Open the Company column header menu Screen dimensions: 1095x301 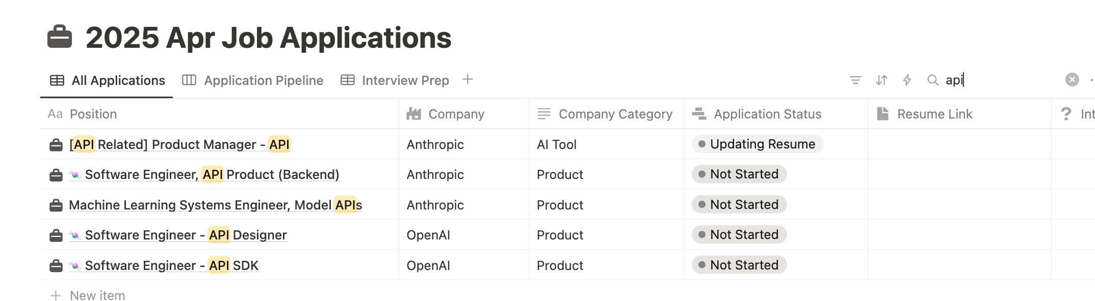point(456,114)
